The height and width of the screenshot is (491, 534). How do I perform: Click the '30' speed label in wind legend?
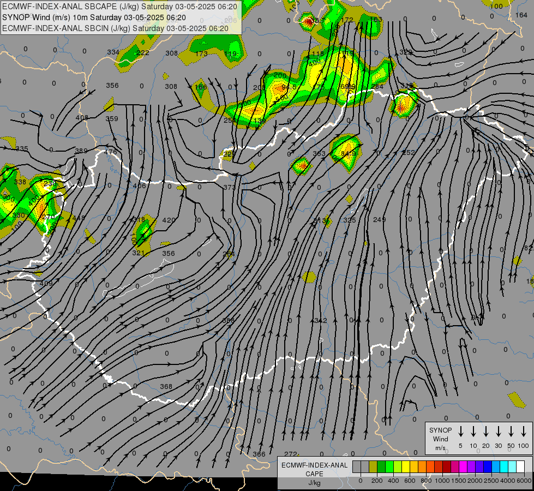click(498, 446)
